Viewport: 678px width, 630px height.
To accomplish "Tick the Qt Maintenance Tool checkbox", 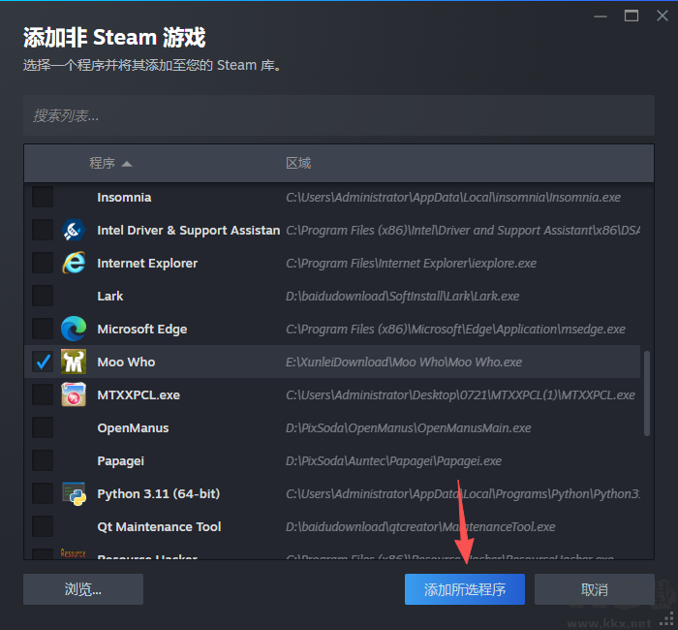I will pos(43,526).
